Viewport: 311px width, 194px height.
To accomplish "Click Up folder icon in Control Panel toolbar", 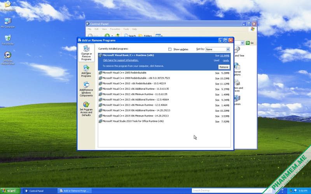I will pos(118,35).
